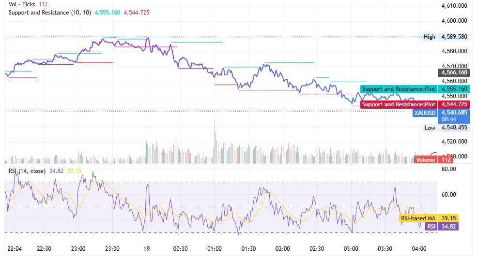Click the 04:00 time axis label
477x258 pixels.
(x=419, y=249)
